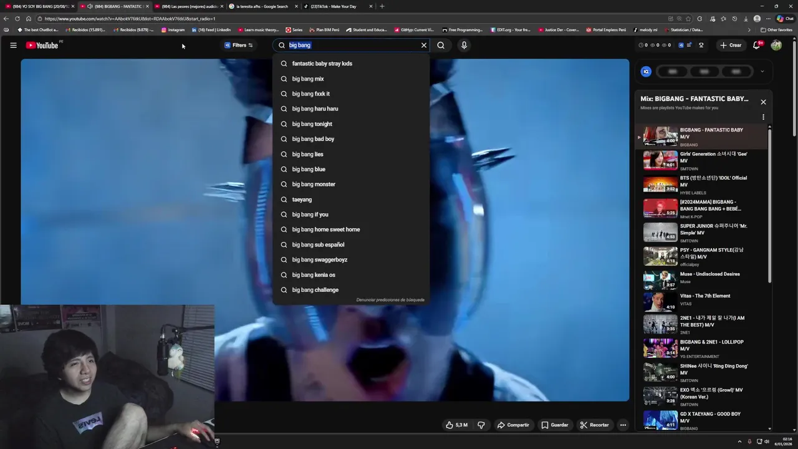Save video with Guardar

(x=555, y=425)
